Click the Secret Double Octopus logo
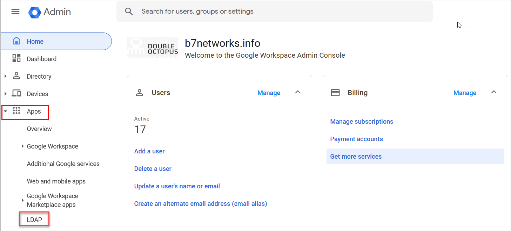 click(x=152, y=48)
